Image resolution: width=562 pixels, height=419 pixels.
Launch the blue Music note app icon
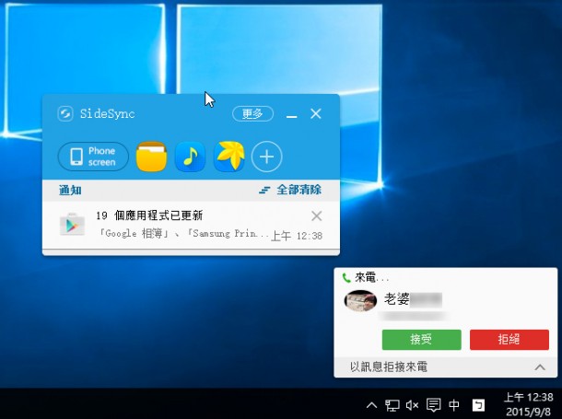click(190, 157)
